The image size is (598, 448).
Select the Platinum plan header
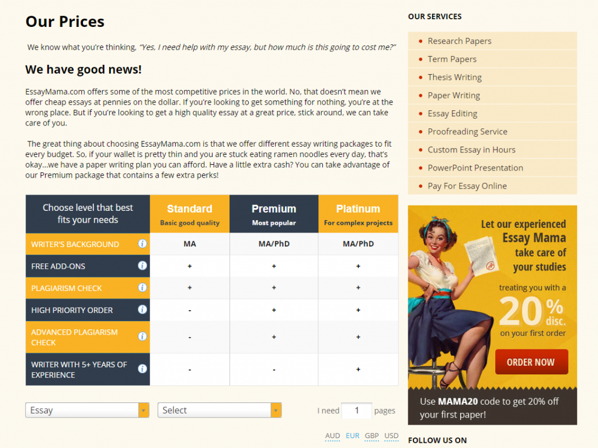tap(358, 214)
